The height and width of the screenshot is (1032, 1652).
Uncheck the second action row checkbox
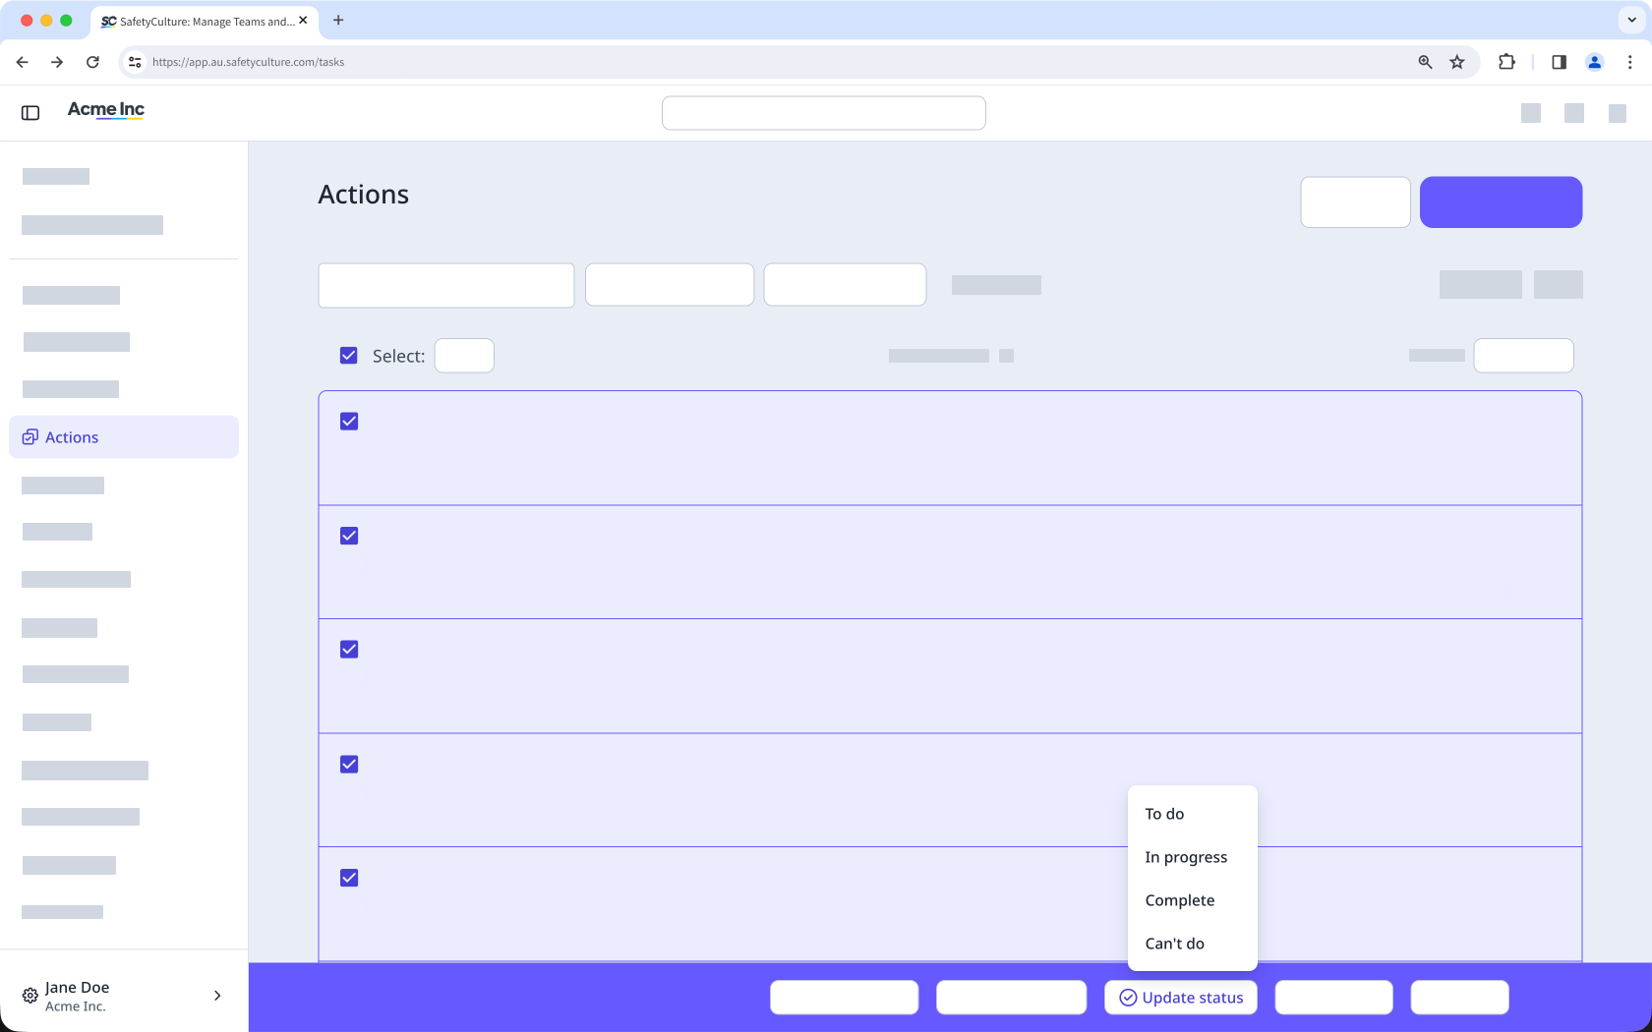pyautogui.click(x=349, y=536)
